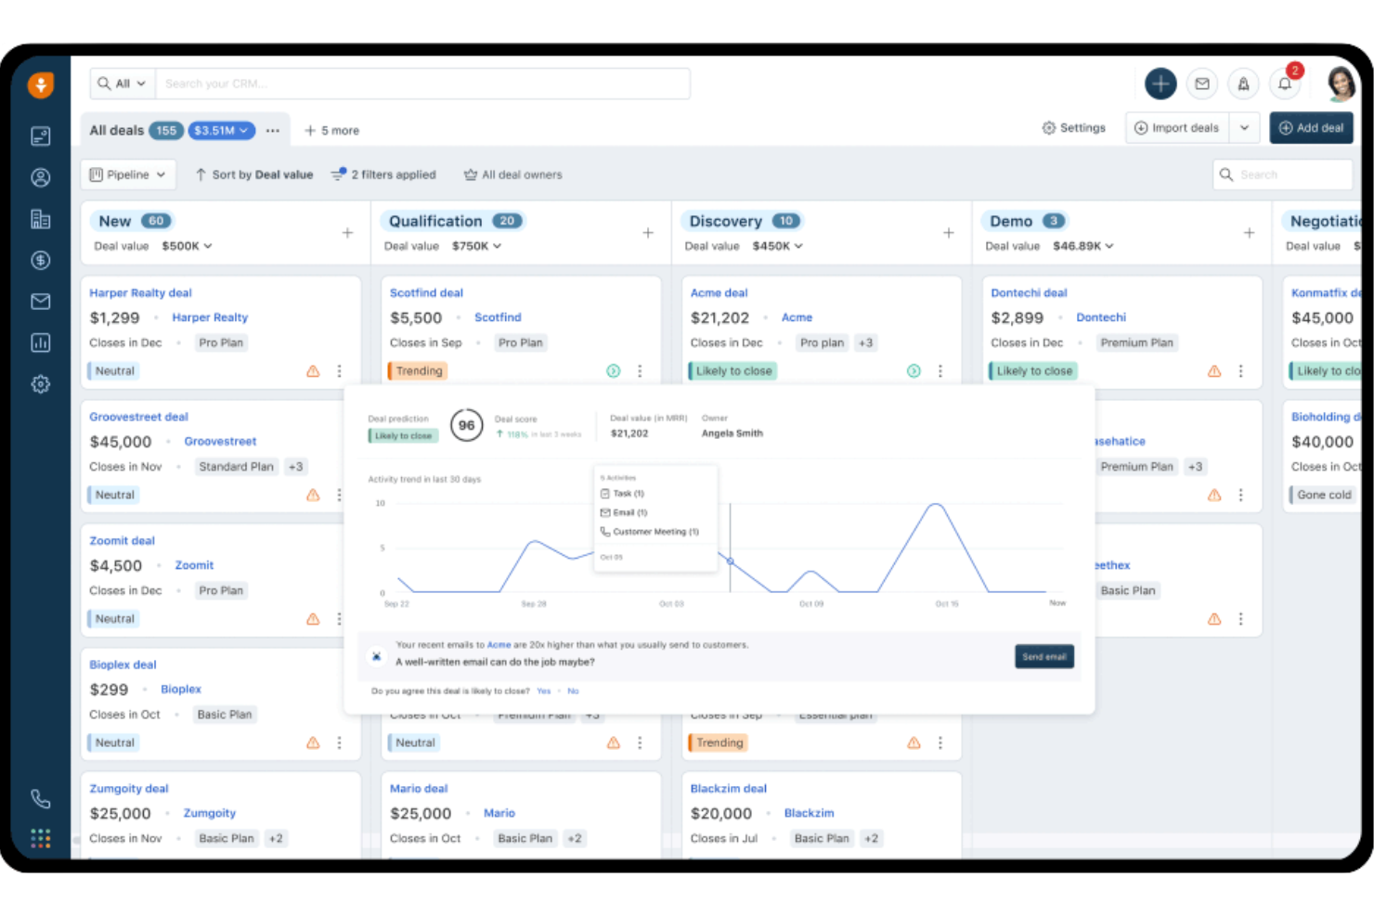Screen dimensions: 1374x916
Task: Check notifications via the bell icon
Action: click(1285, 84)
